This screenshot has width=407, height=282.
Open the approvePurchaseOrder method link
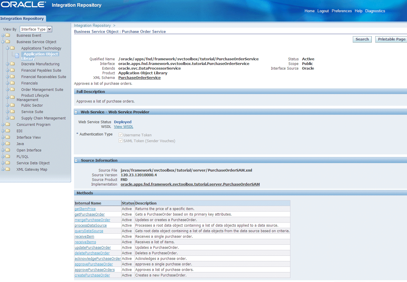[94, 264]
